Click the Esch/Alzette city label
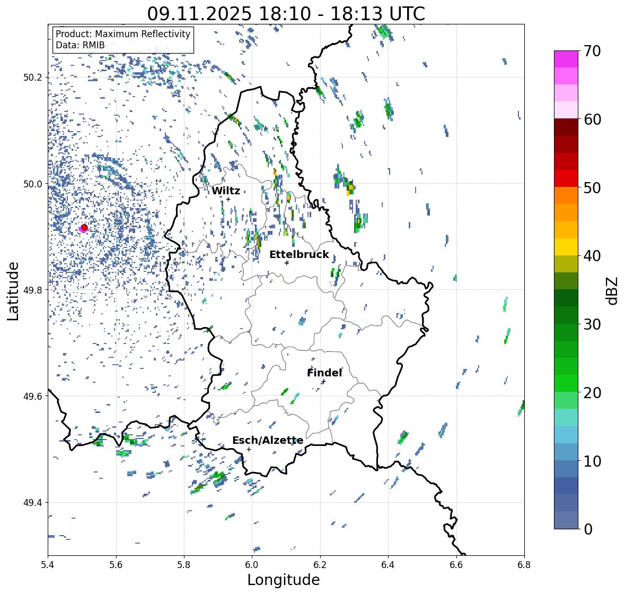The image size is (625, 593). (x=268, y=440)
